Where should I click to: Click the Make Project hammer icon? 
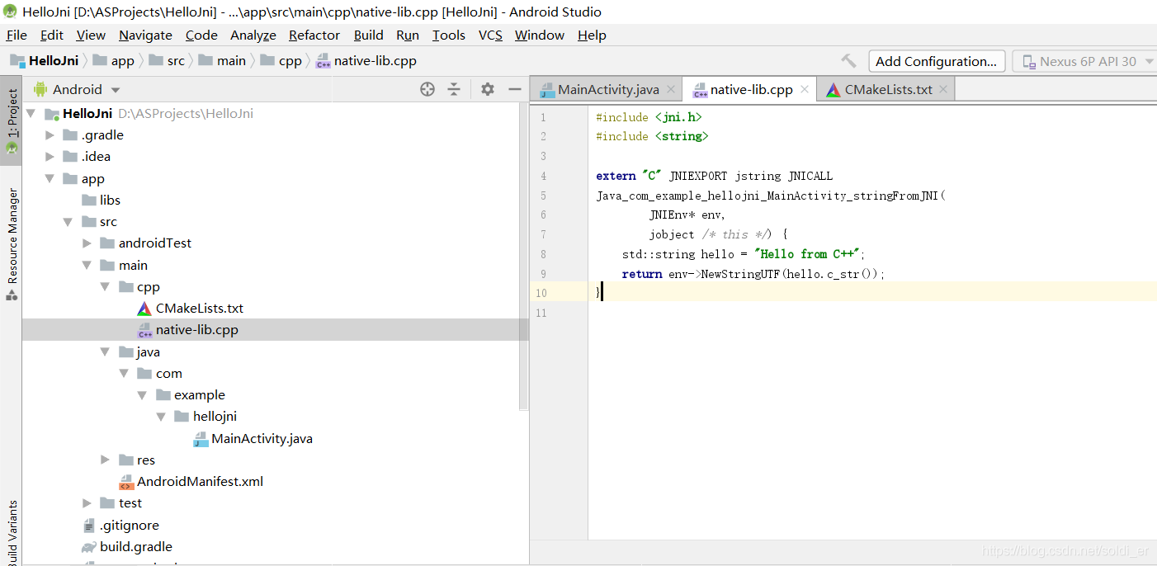848,61
